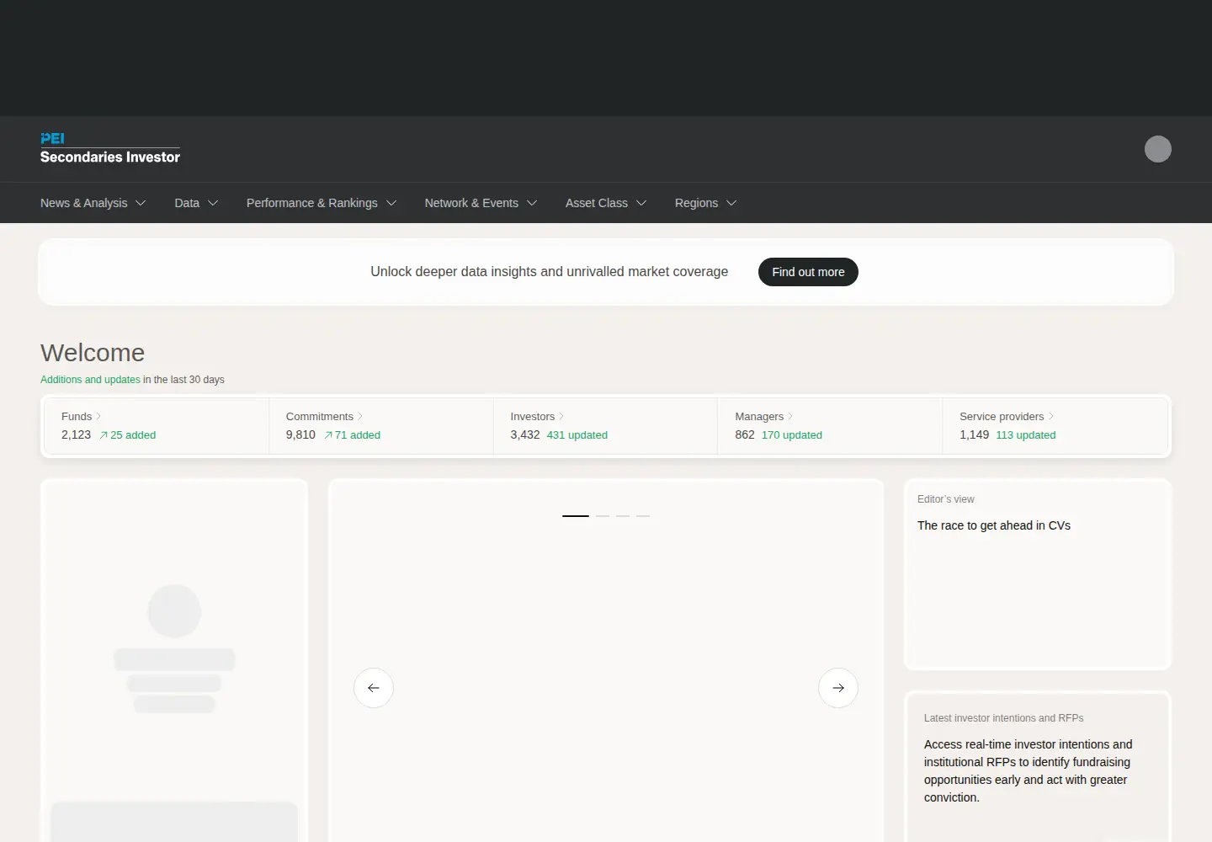Open the user profile avatar
The image size is (1212, 842).
[x=1158, y=149]
